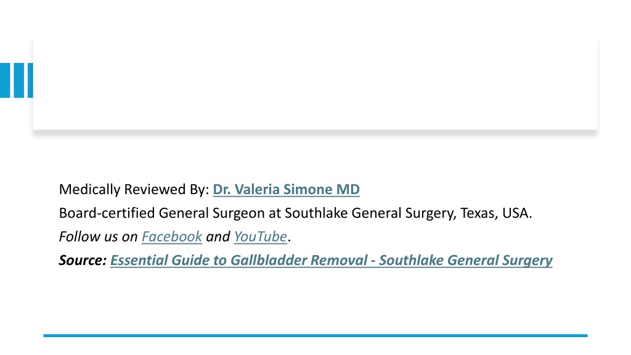Click the widest leftmost blue bar

click(x=5, y=80)
